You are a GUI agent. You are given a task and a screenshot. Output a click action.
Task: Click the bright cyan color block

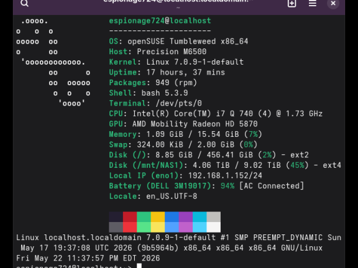point(200,227)
